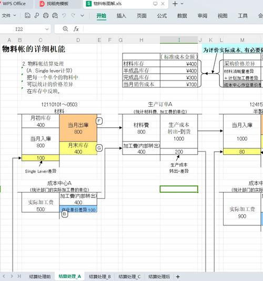Screen dimensions: 263x281
Task: Expand quick access toolbar dropdown arrow
Action: [x=82, y=16]
